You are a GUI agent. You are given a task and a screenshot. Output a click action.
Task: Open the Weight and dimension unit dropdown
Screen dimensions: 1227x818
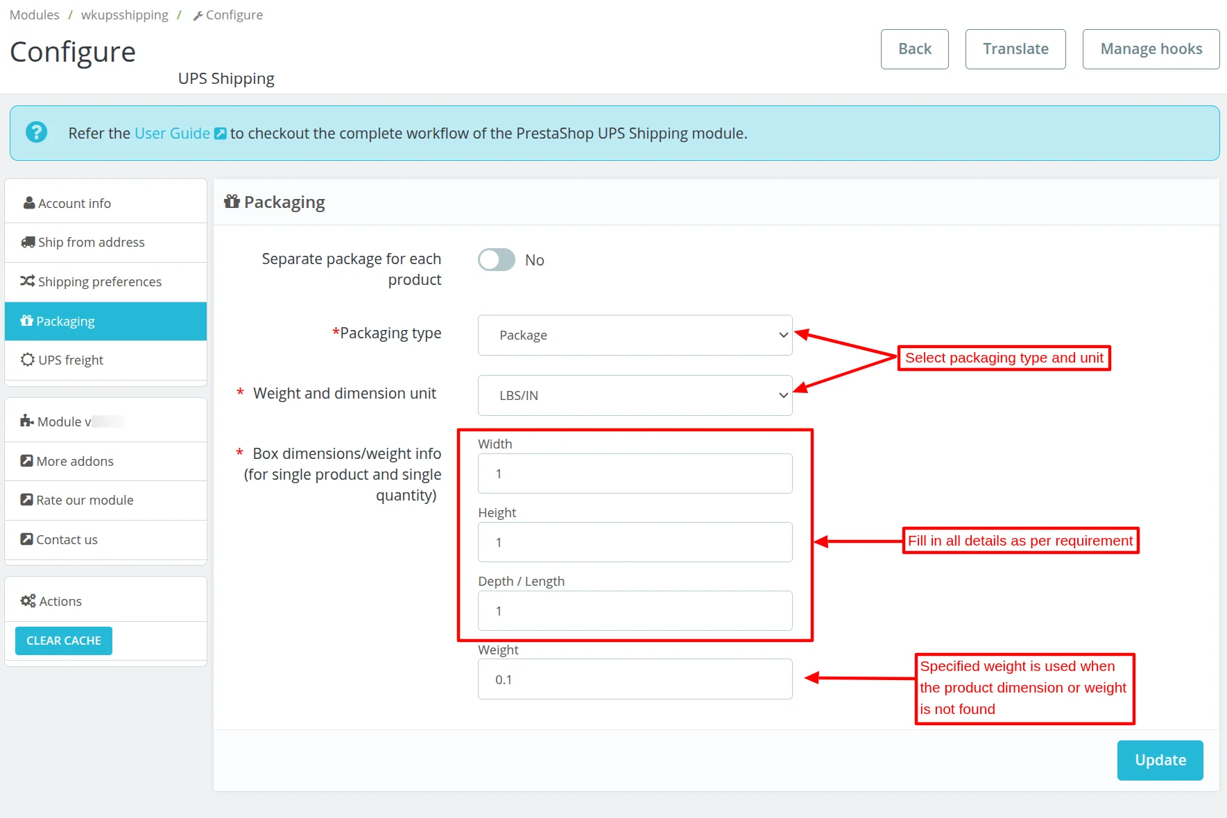pyautogui.click(x=635, y=396)
